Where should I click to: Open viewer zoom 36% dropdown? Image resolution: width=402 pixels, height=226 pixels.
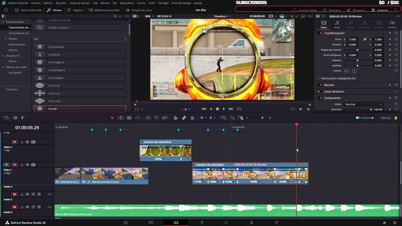click(x=149, y=16)
